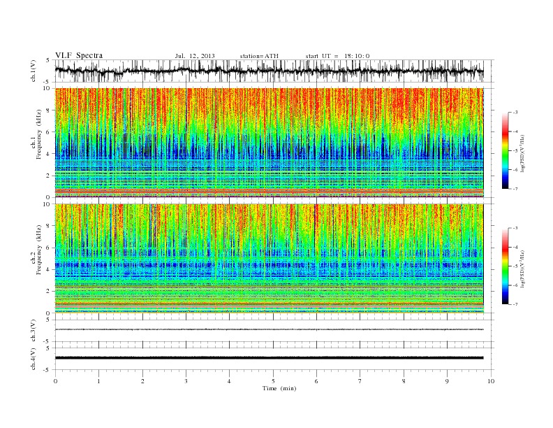Click the time axis tick label "9"
This screenshot has width=553, height=428.
tap(447, 381)
